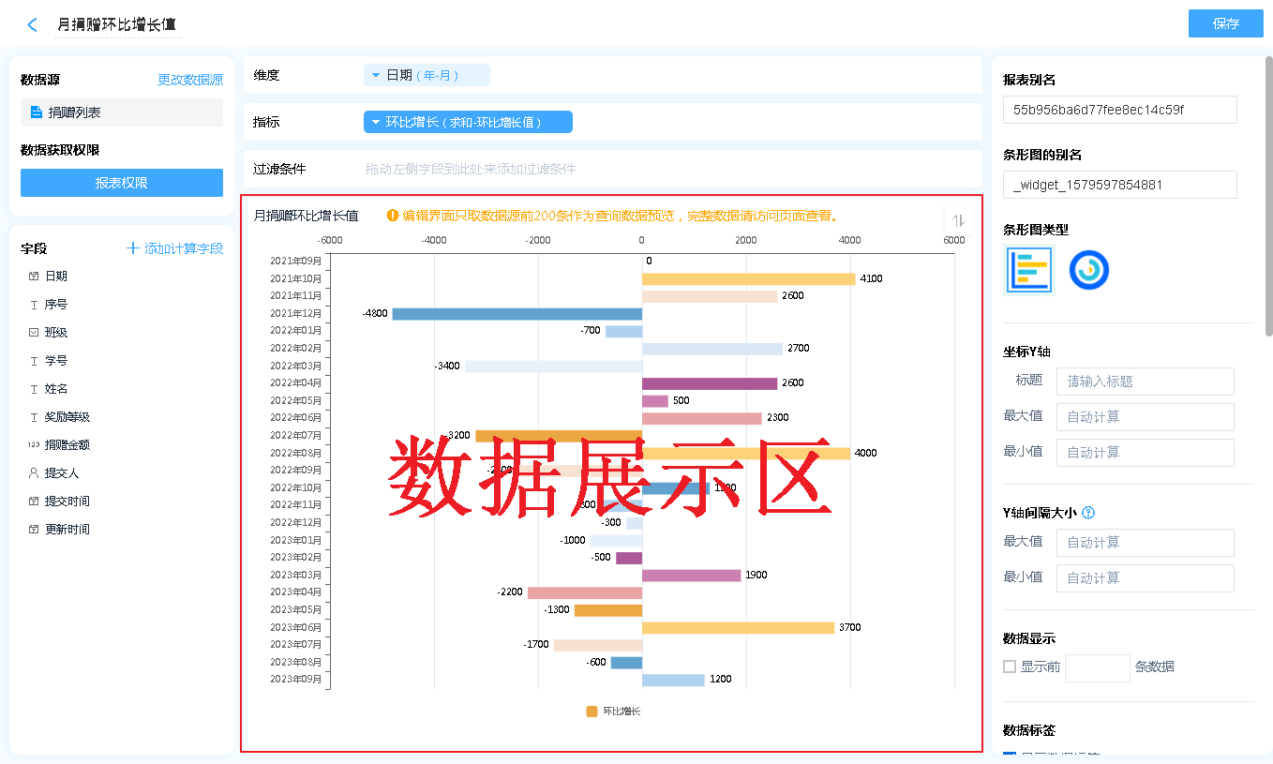Click the 捐赠列表 data source file icon

coord(37,112)
